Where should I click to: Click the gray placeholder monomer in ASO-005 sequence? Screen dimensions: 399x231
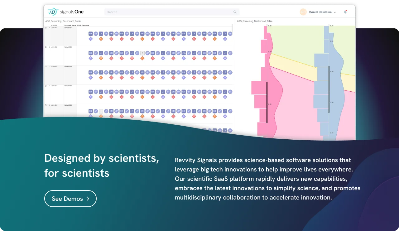(101, 111)
